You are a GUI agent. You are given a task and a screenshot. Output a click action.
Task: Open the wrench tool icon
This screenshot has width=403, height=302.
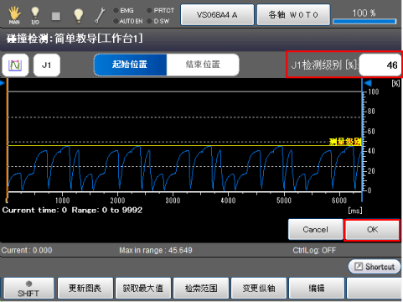pyautogui.click(x=100, y=15)
